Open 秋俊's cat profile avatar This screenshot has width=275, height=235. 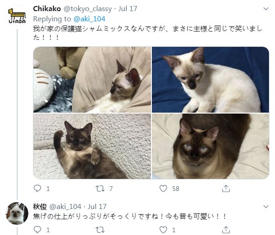coord(17,213)
